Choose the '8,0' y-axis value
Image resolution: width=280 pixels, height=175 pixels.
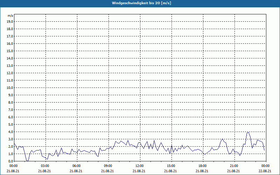point(11,102)
